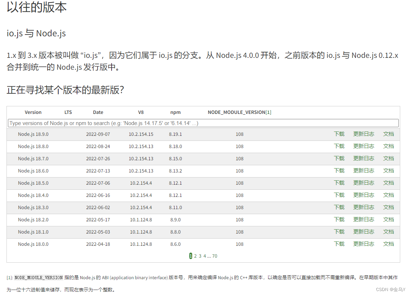
Task: Open 文档 for Node.js 18.0.0
Action: (x=388, y=244)
